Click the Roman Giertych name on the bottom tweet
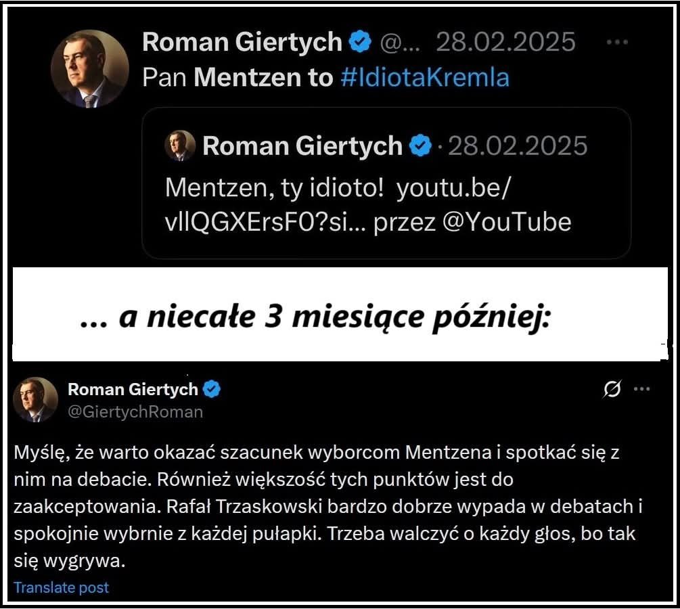This screenshot has width=680, height=609. point(133,389)
